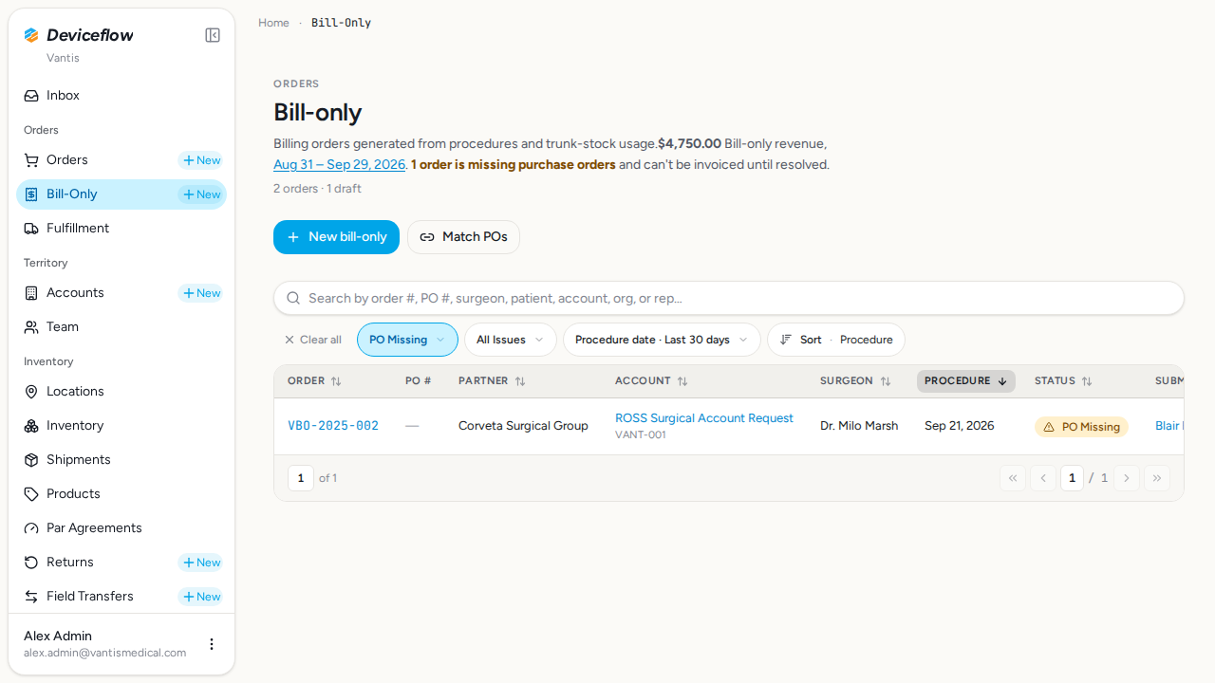Toggle Procedure column sort direction
The width and height of the screenshot is (1215, 683).
[966, 381]
